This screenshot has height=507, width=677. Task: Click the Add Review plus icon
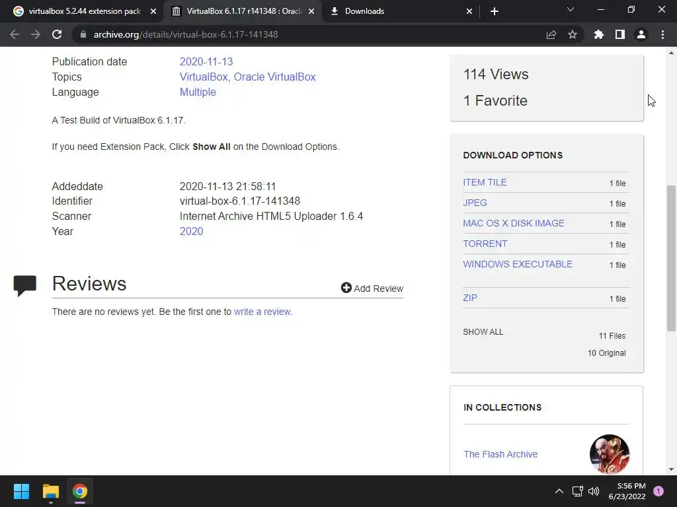[346, 288]
